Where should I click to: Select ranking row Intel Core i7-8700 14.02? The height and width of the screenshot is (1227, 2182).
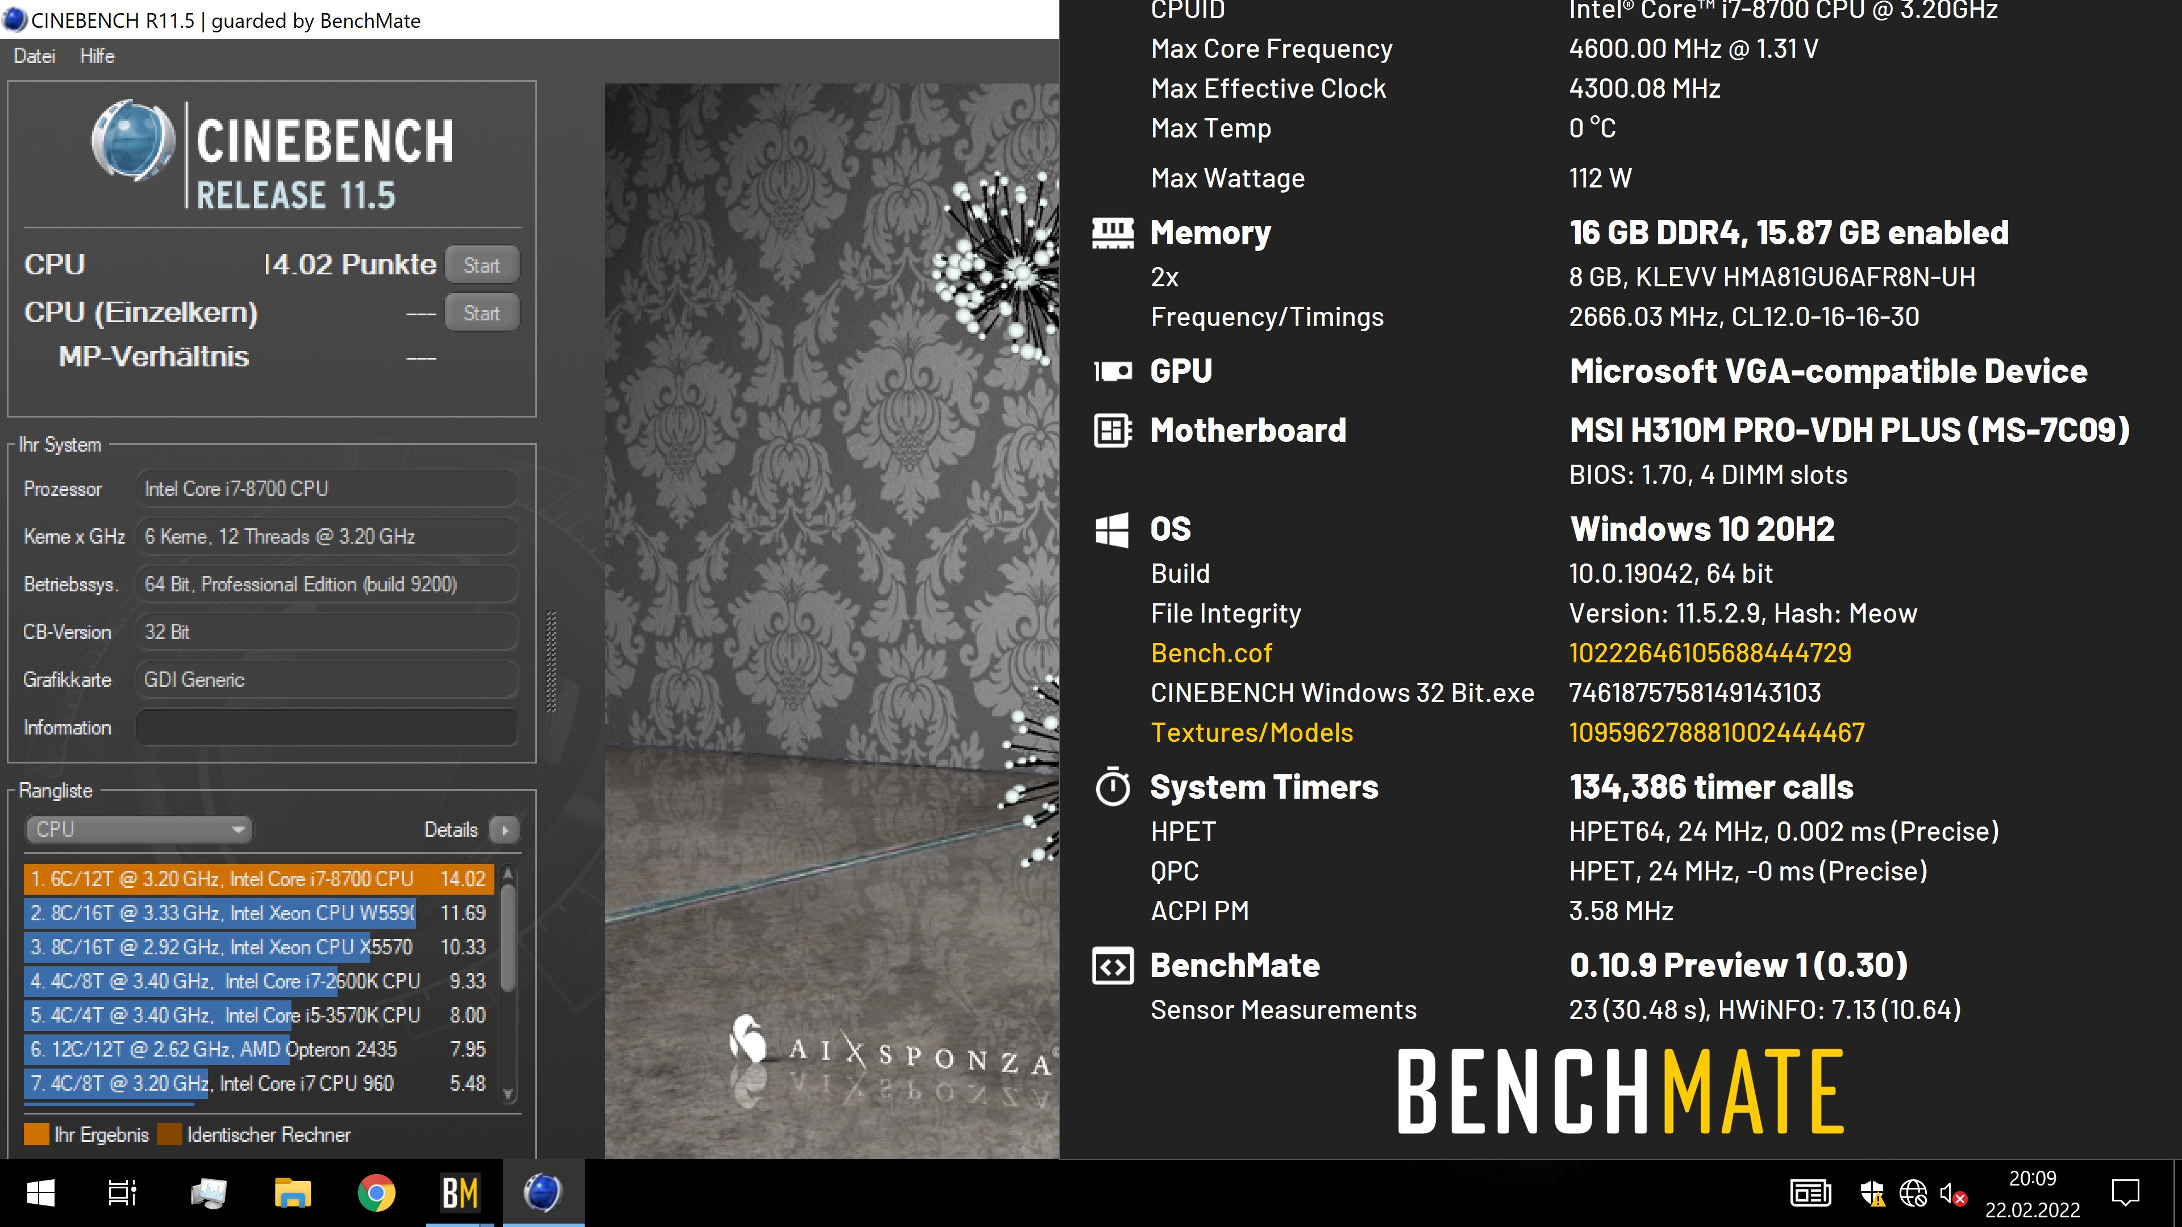pyautogui.click(x=259, y=879)
